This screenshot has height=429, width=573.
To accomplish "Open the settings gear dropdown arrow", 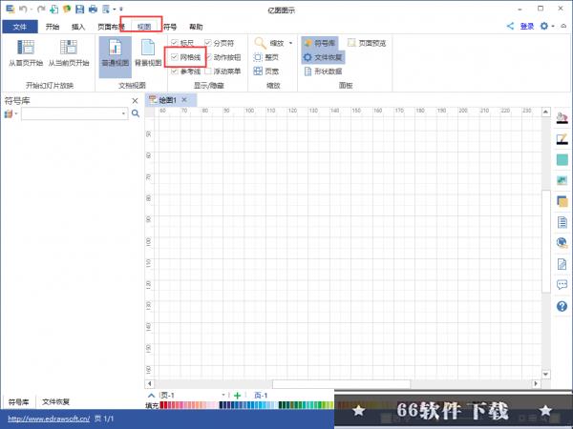I will [x=553, y=26].
